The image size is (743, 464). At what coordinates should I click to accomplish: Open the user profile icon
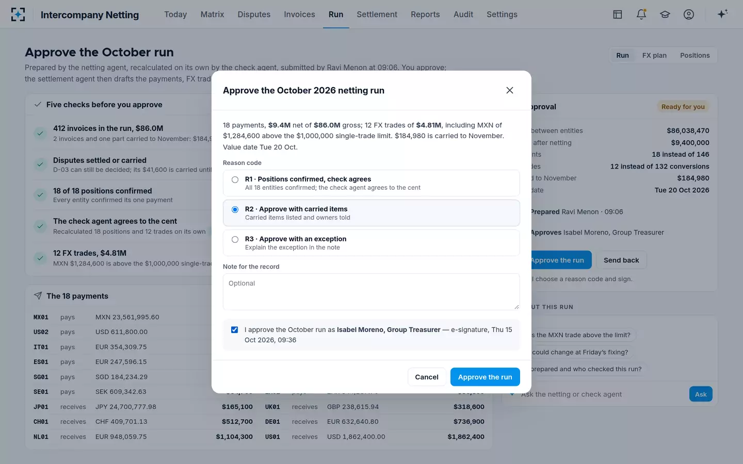(689, 14)
